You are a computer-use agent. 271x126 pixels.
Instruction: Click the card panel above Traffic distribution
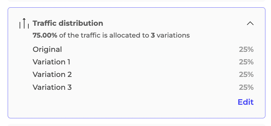137,1
